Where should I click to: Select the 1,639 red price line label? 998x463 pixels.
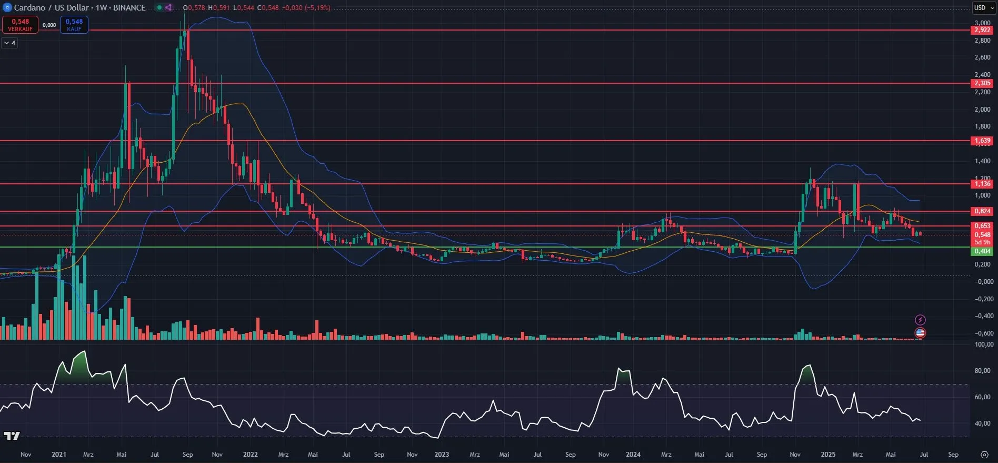click(x=982, y=141)
